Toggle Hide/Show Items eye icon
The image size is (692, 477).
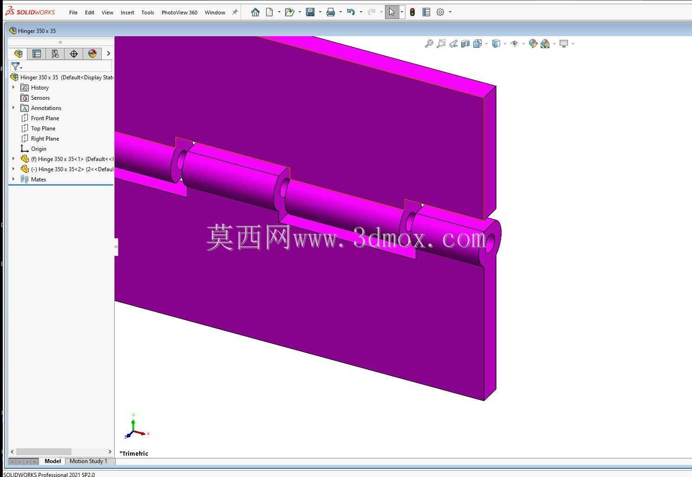click(x=515, y=44)
